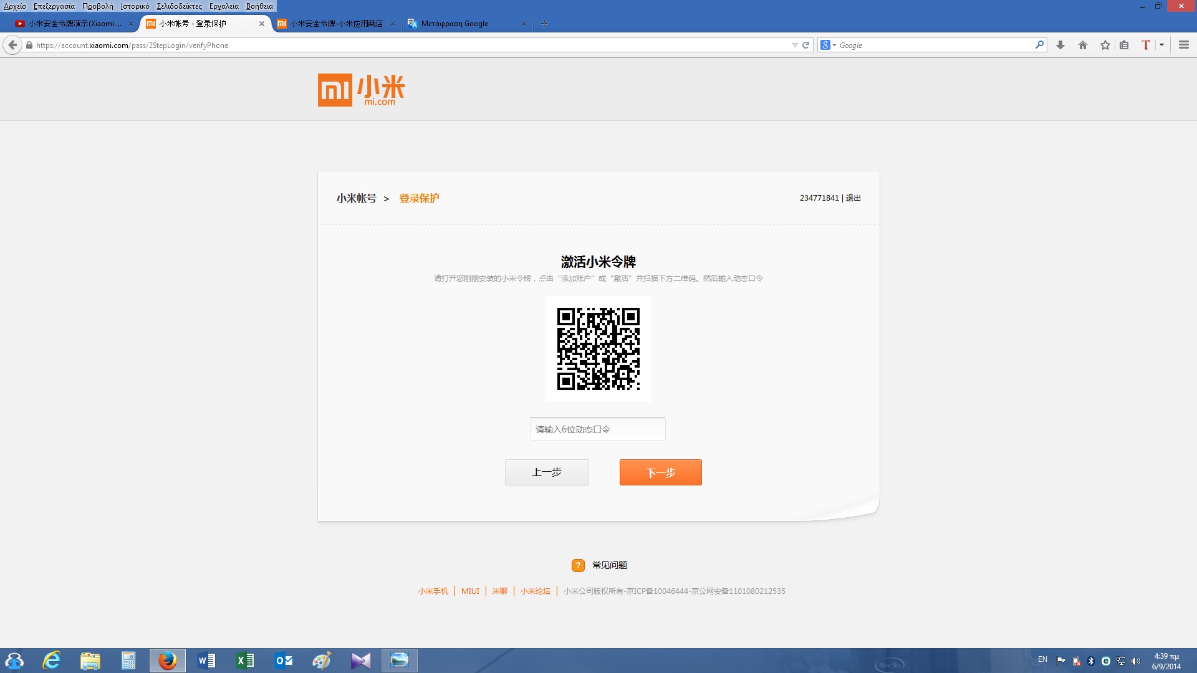Switch to the Μετάφραση Google tab
The height and width of the screenshot is (673, 1197).
point(461,24)
